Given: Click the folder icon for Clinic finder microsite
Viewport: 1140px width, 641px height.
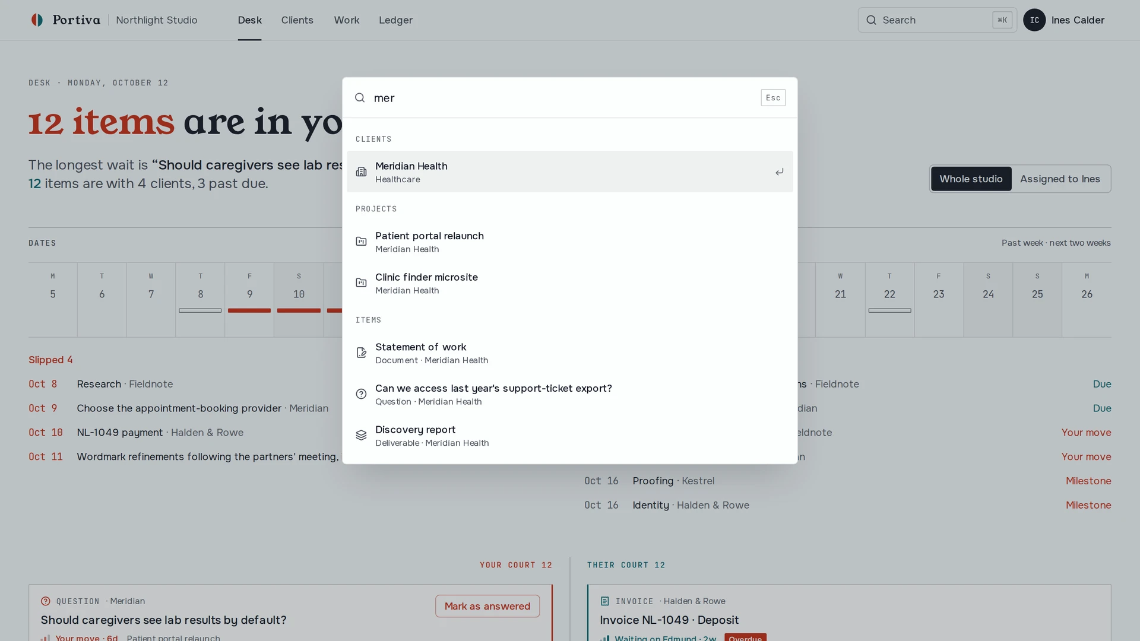Looking at the screenshot, I should click(361, 283).
